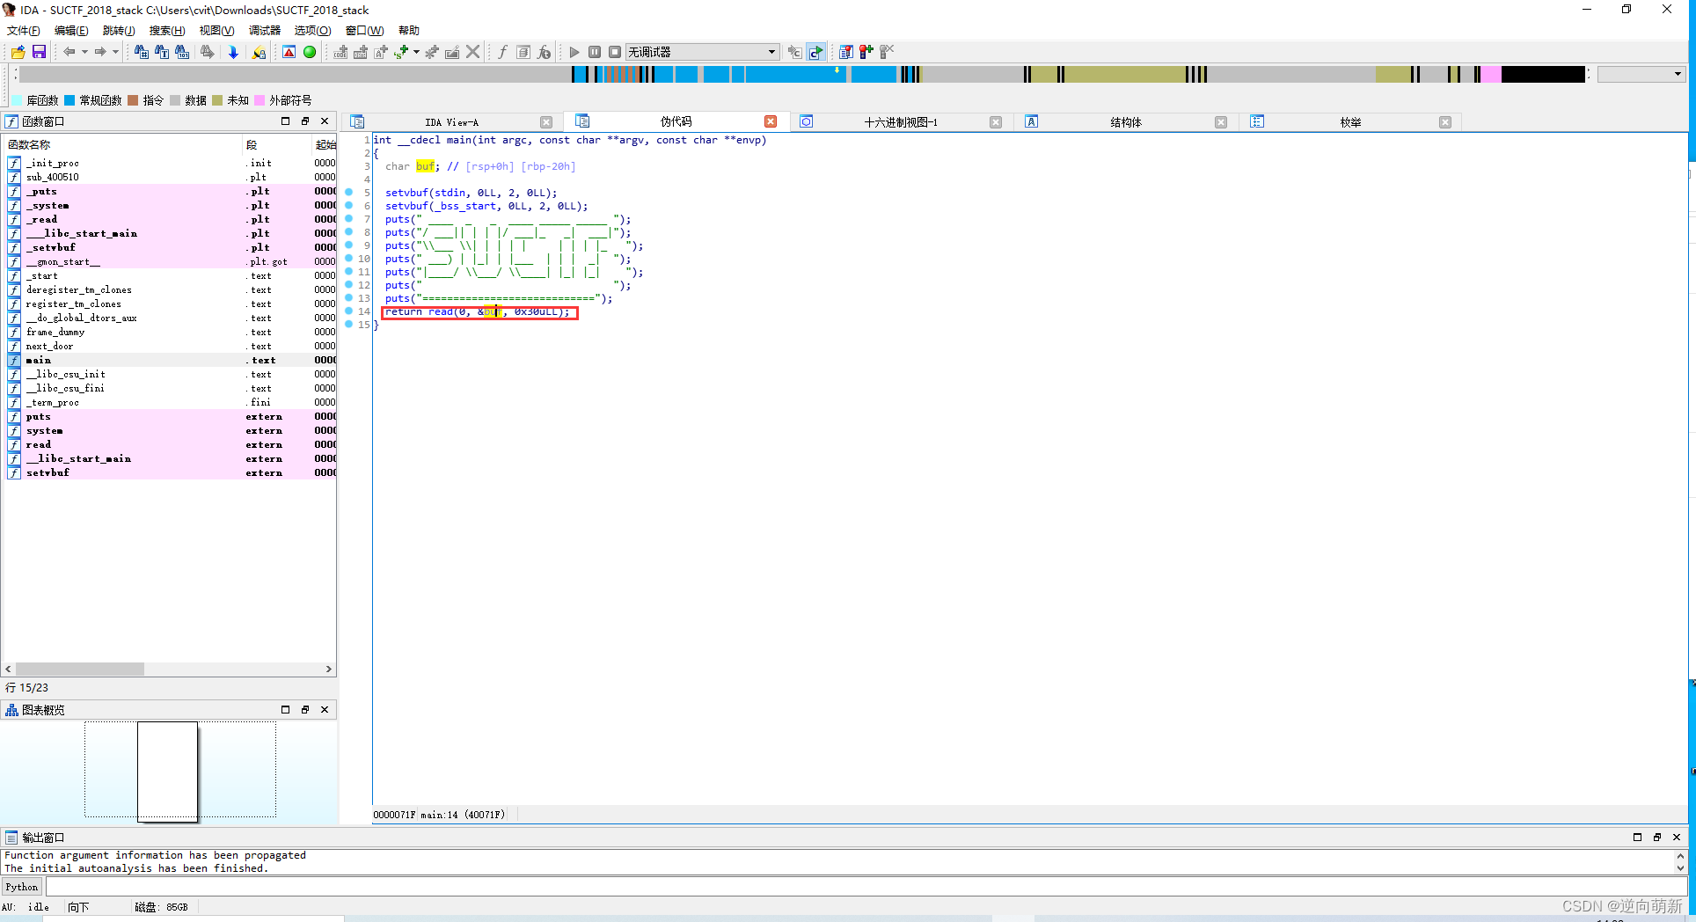
Task: Switch to the 结构体 tab
Action: (x=1126, y=122)
